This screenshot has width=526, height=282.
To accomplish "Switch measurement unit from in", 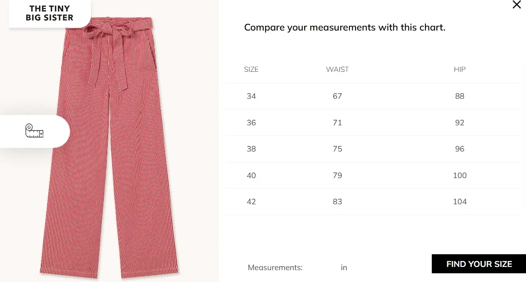I will tap(344, 267).
